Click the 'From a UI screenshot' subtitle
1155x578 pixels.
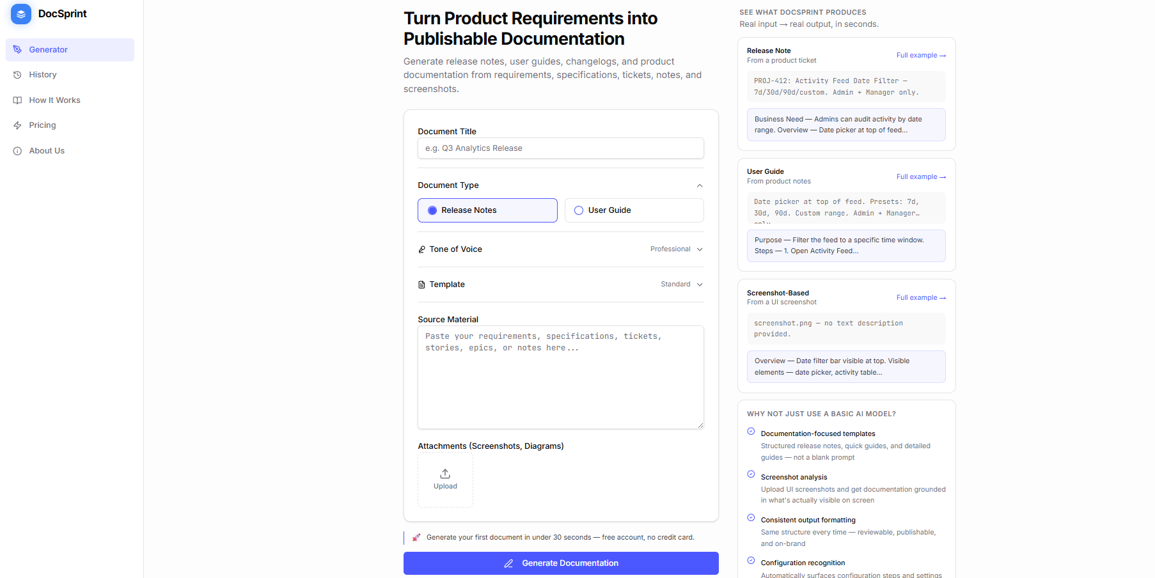782,302
